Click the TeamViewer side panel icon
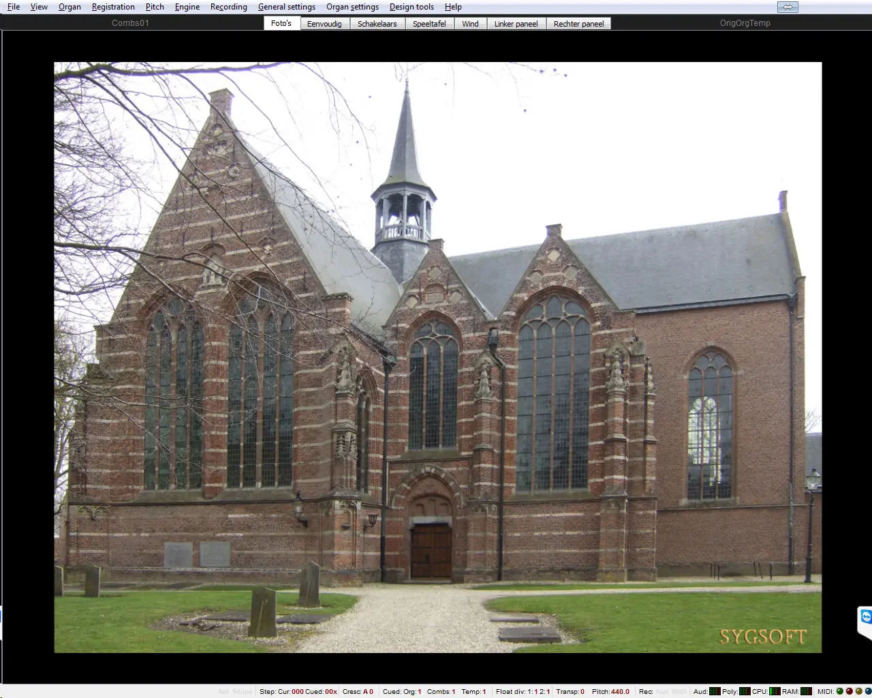872x698 pixels. [x=865, y=618]
